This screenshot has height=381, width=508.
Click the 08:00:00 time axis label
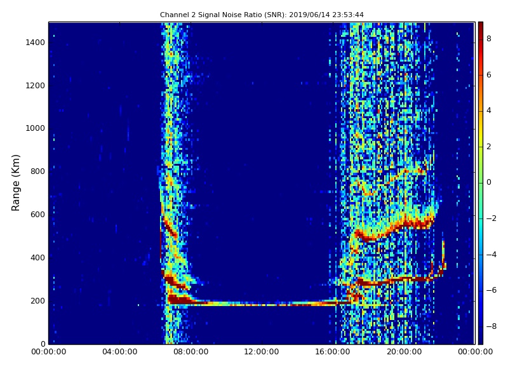pyautogui.click(x=191, y=352)
